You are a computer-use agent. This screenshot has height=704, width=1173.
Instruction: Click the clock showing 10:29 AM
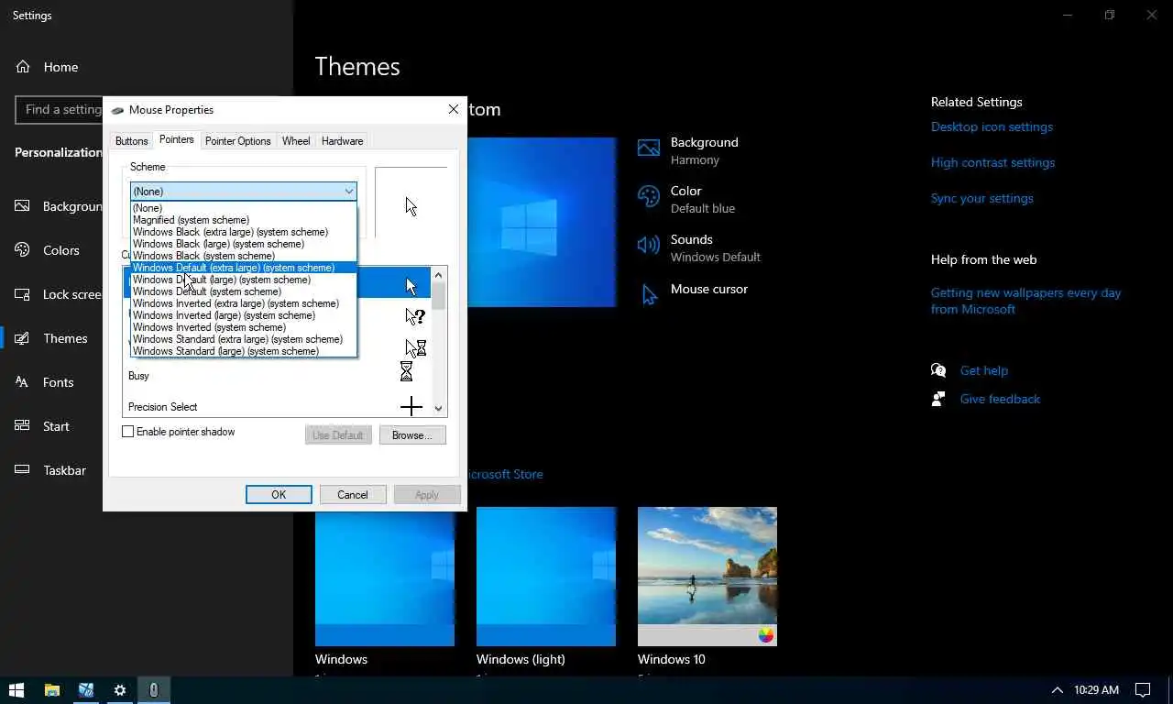pyautogui.click(x=1096, y=690)
